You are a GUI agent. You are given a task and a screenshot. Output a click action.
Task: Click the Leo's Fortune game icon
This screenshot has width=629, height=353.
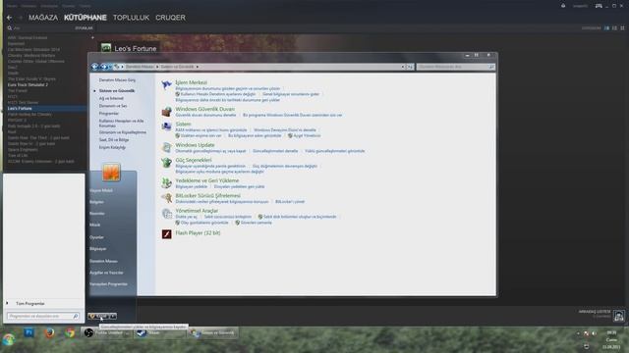(x=106, y=48)
